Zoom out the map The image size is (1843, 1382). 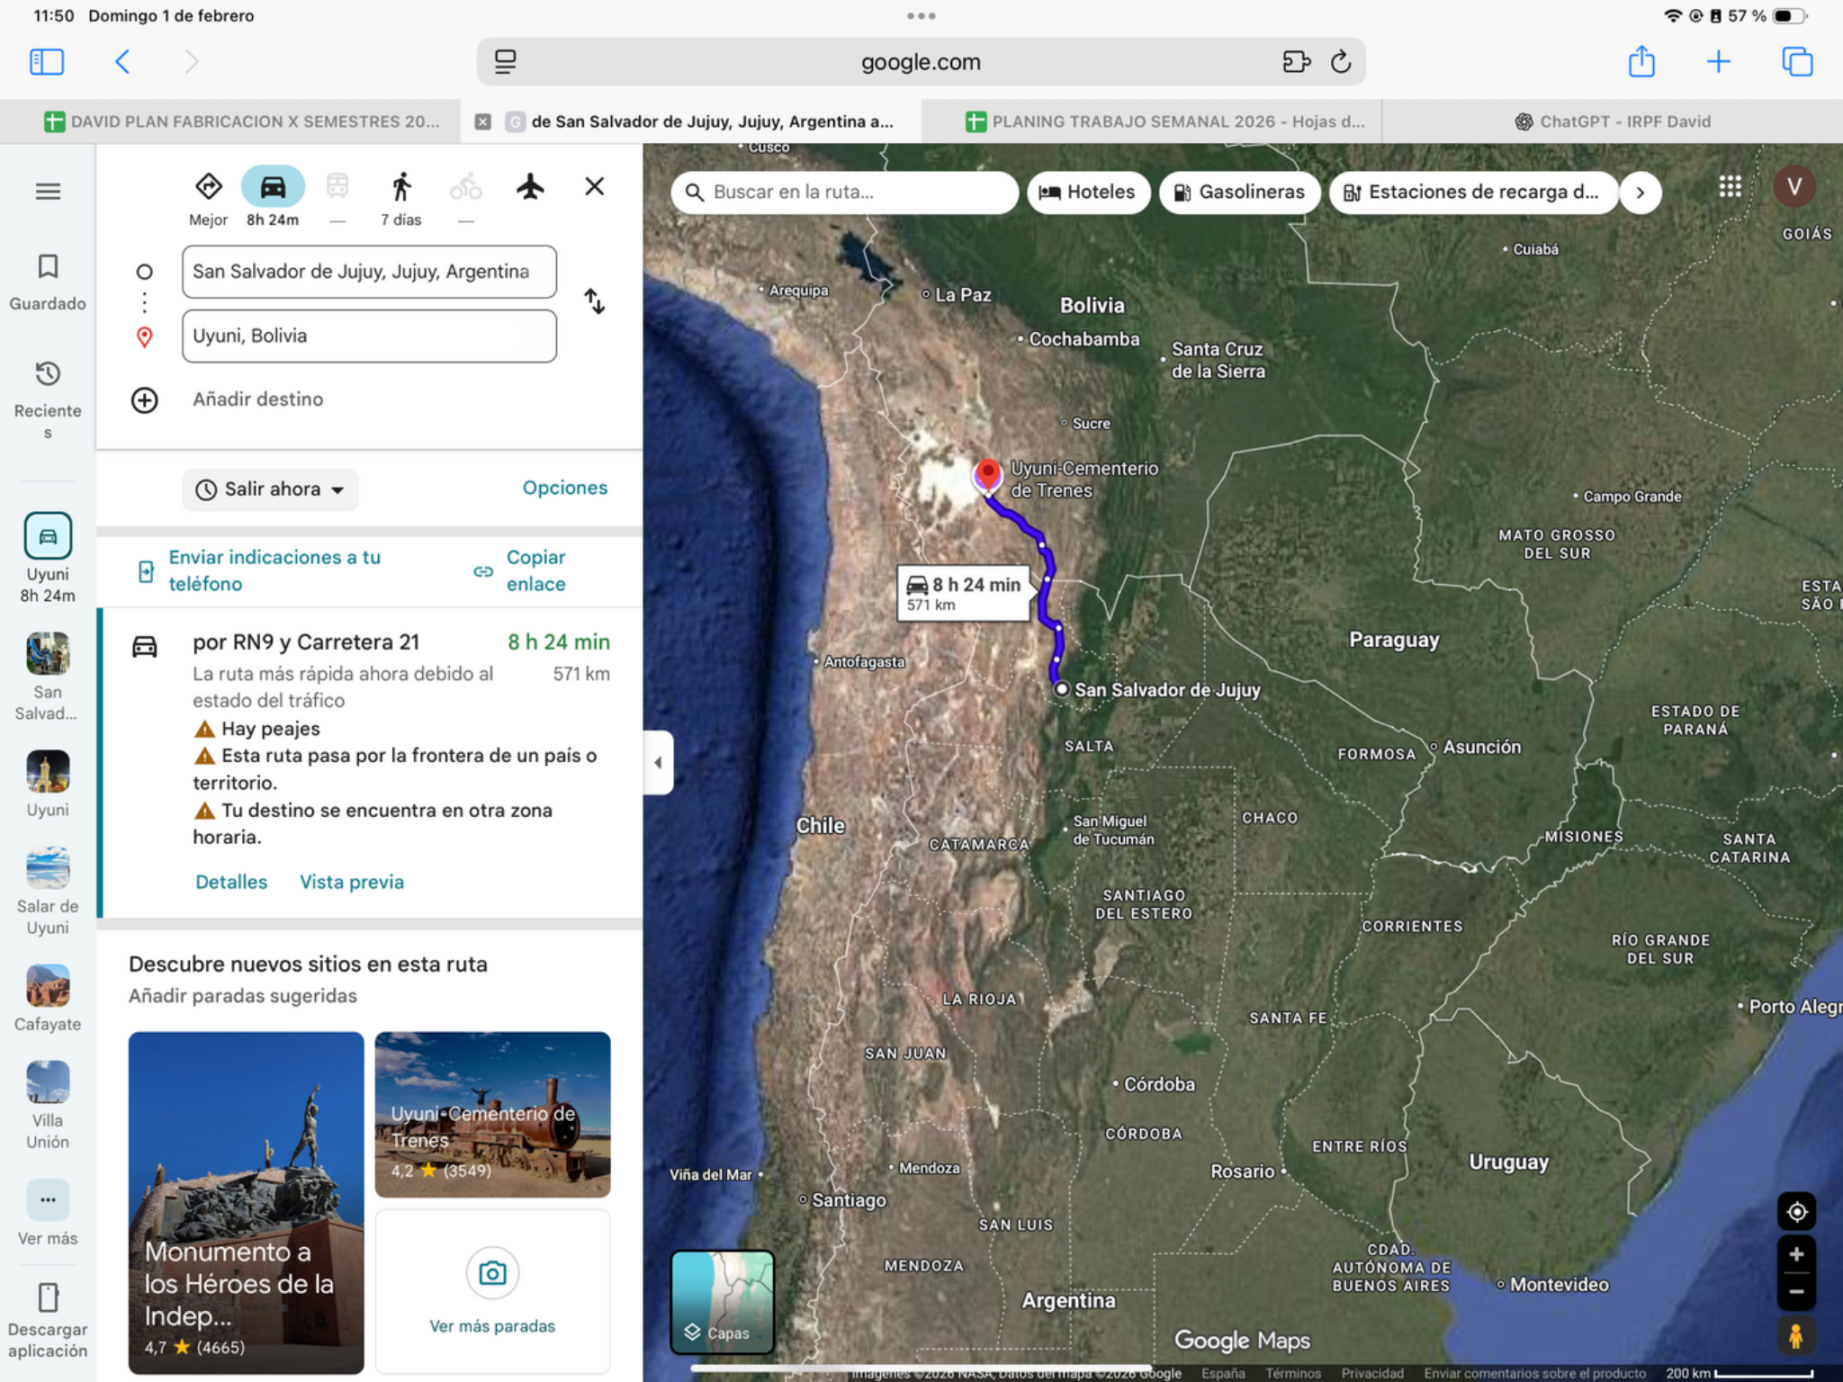click(1796, 1292)
